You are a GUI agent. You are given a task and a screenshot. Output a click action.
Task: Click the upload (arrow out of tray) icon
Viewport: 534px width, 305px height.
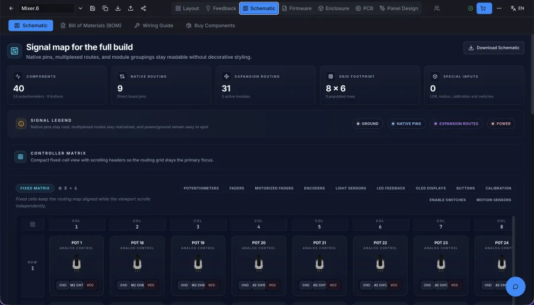[131, 8]
